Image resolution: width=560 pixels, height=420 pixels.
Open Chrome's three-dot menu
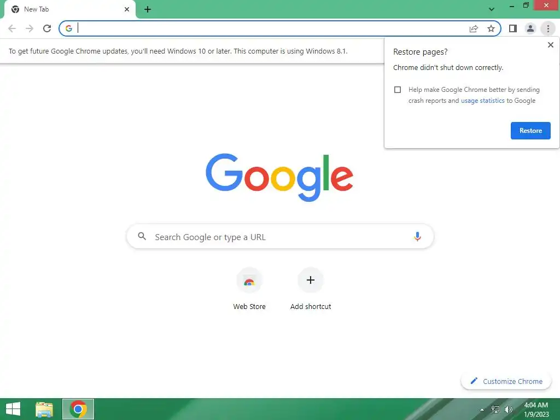(548, 28)
